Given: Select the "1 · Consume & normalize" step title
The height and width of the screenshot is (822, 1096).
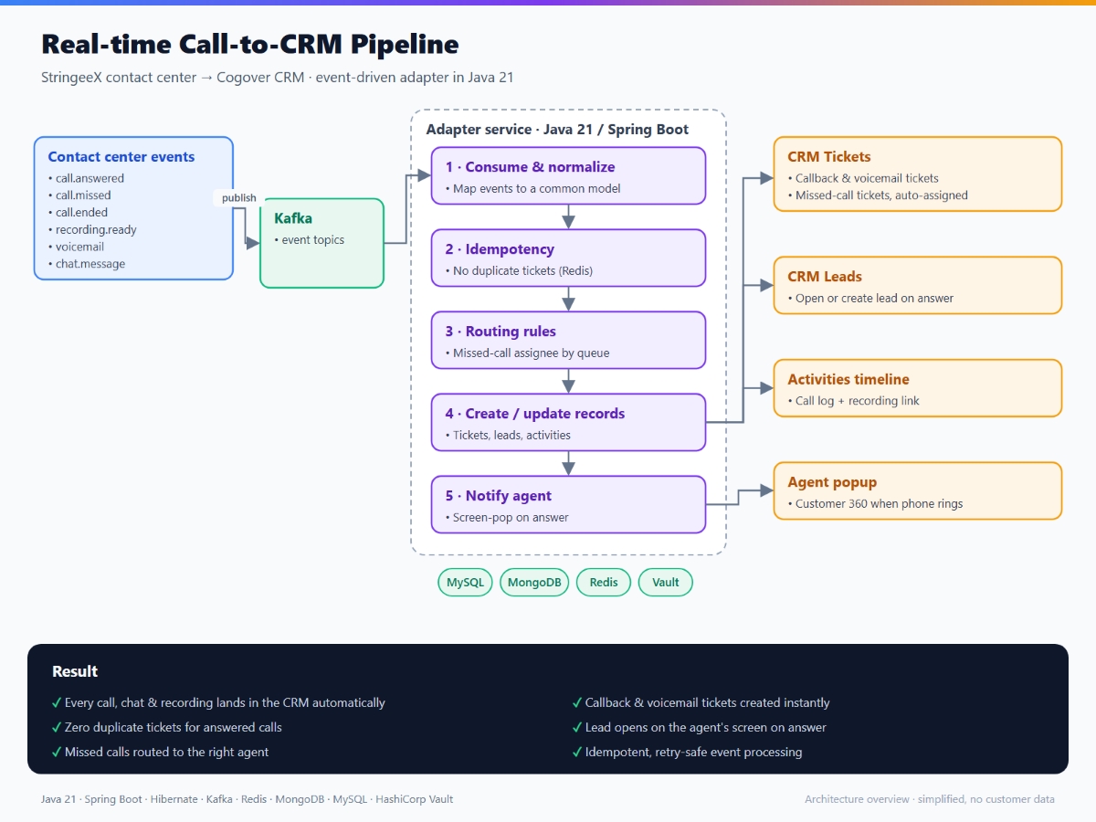Looking at the screenshot, I should click(x=531, y=167).
